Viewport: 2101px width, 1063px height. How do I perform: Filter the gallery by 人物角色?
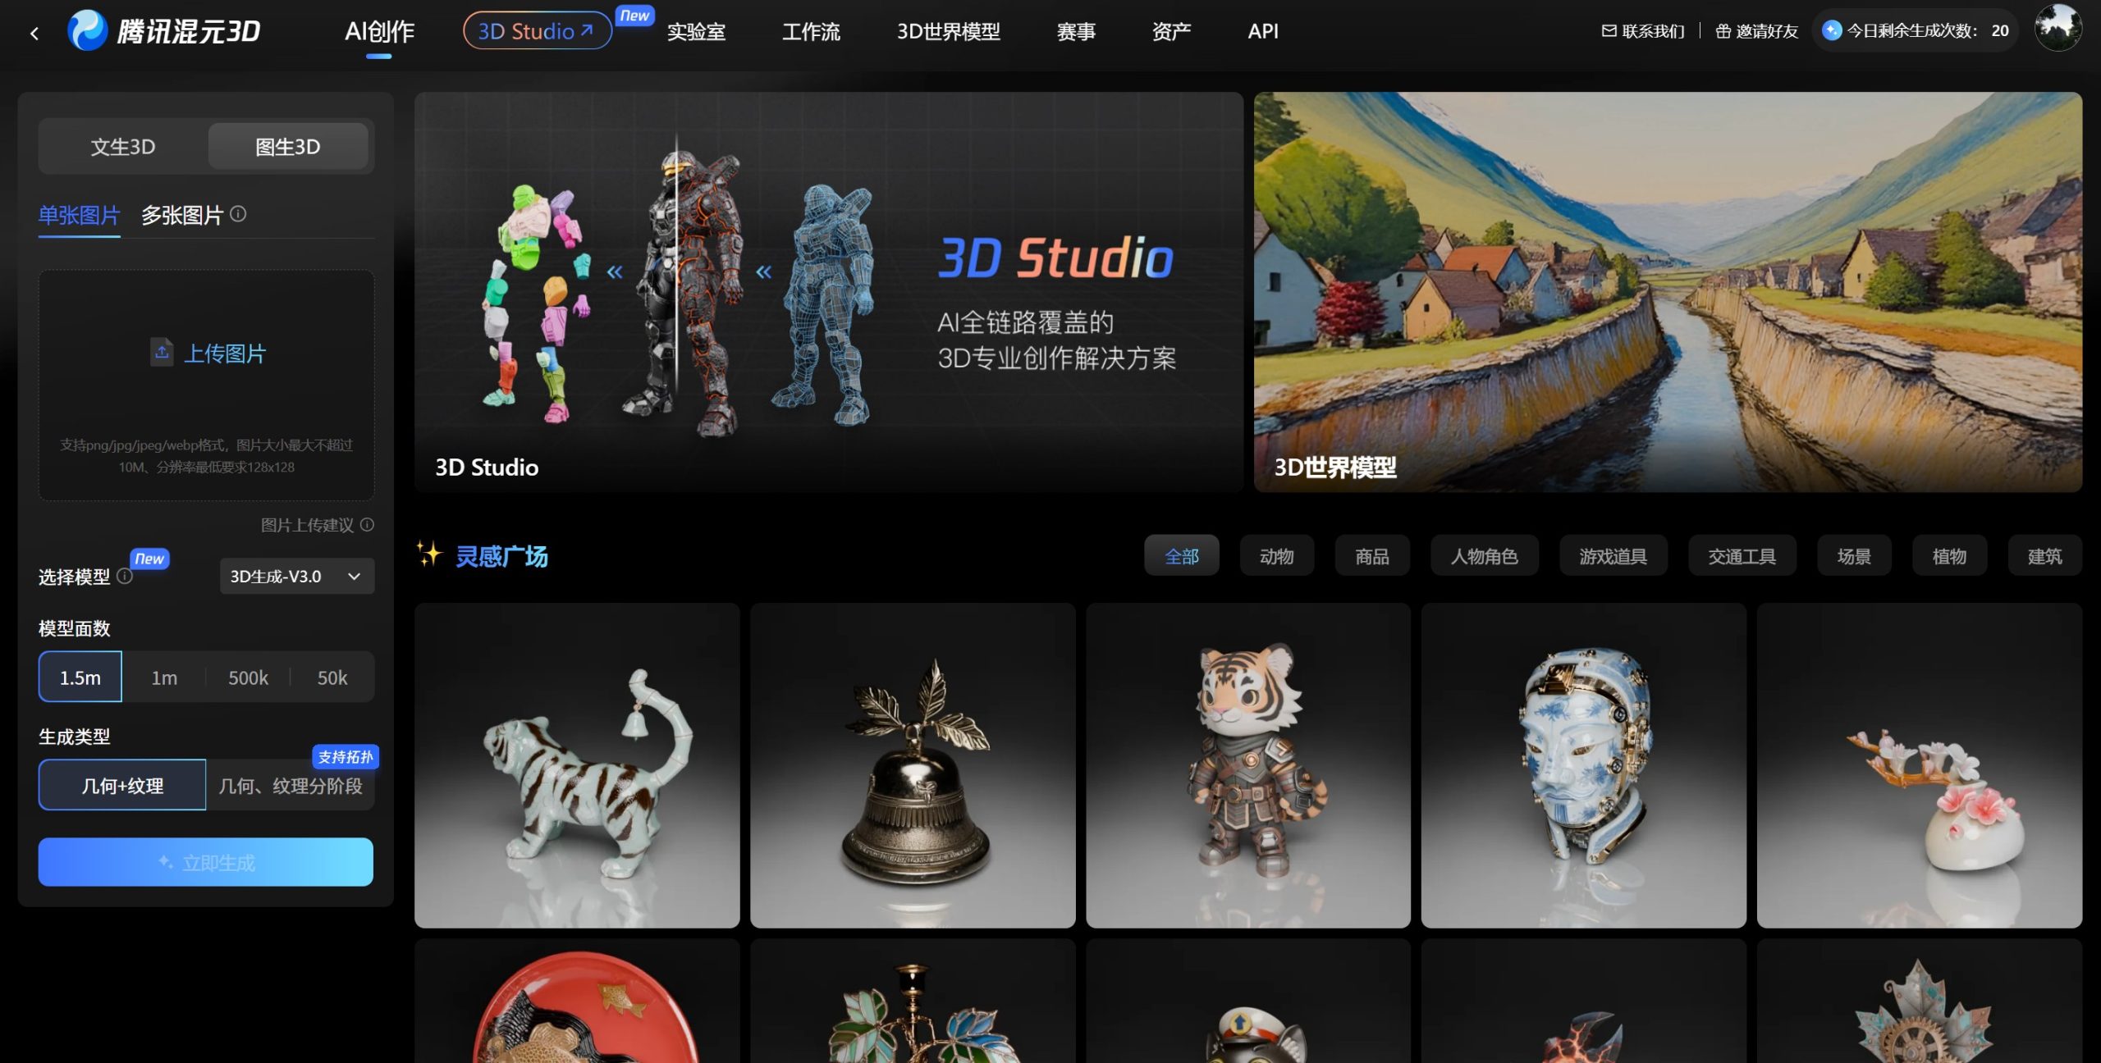click(x=1484, y=556)
